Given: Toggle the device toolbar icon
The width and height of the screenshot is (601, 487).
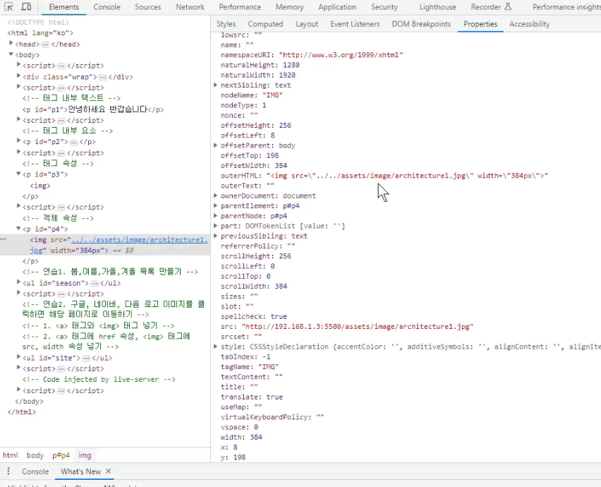Looking at the screenshot, I should 26,7.
